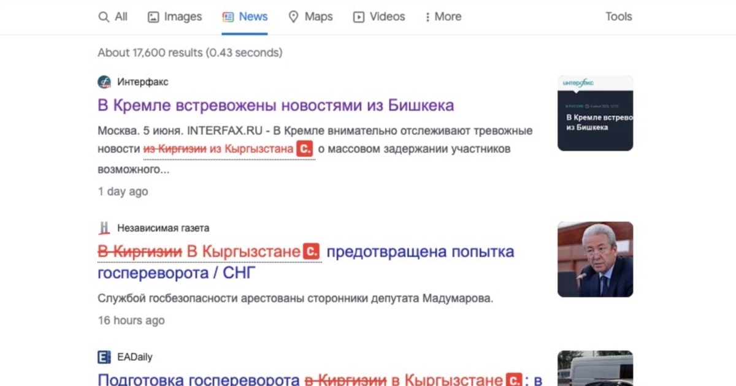Screen dimensions: 736x386
Task: Click struck-through В Киргизии in second headline
Action: (140, 251)
